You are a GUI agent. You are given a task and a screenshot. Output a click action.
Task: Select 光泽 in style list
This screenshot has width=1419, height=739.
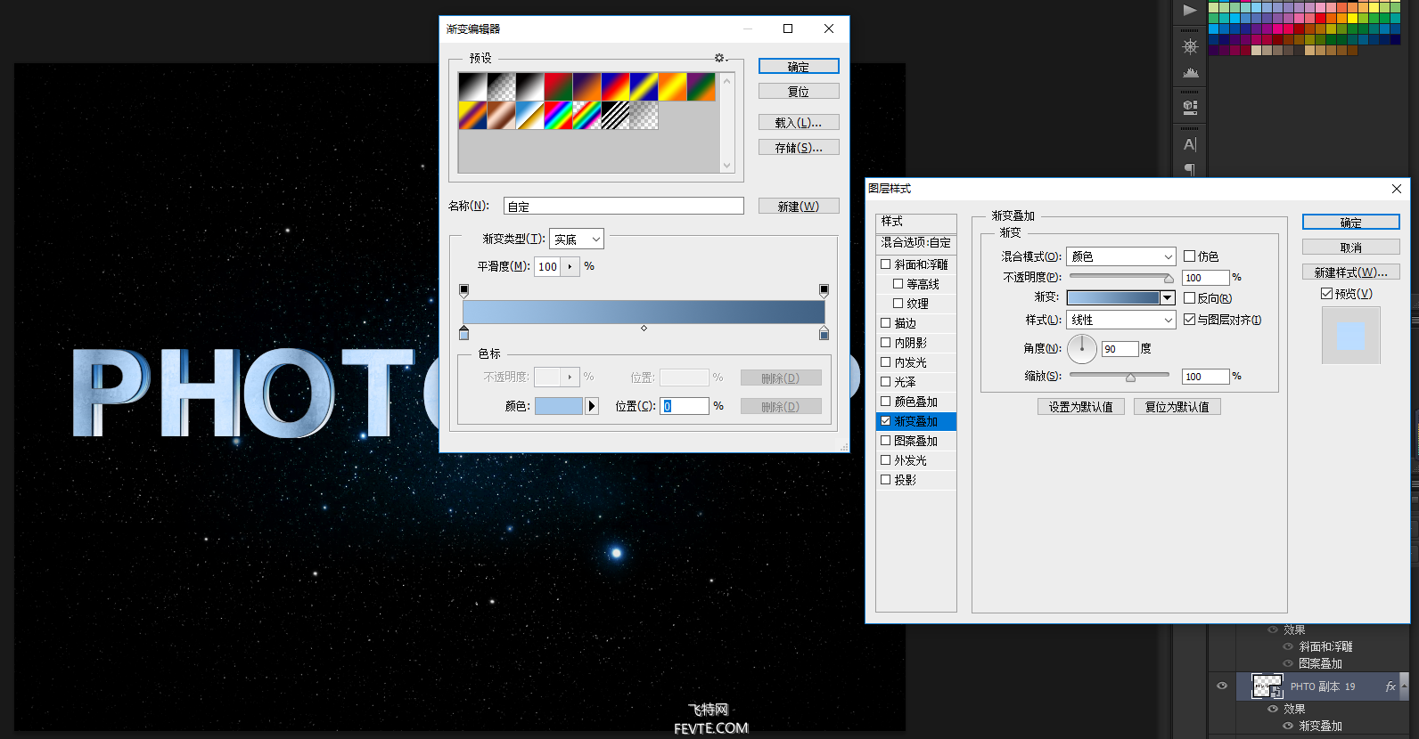[x=916, y=382]
